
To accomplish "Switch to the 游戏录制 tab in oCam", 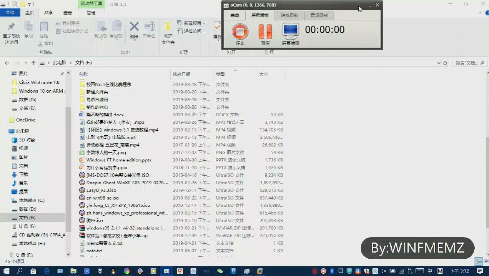I will (289, 15).
